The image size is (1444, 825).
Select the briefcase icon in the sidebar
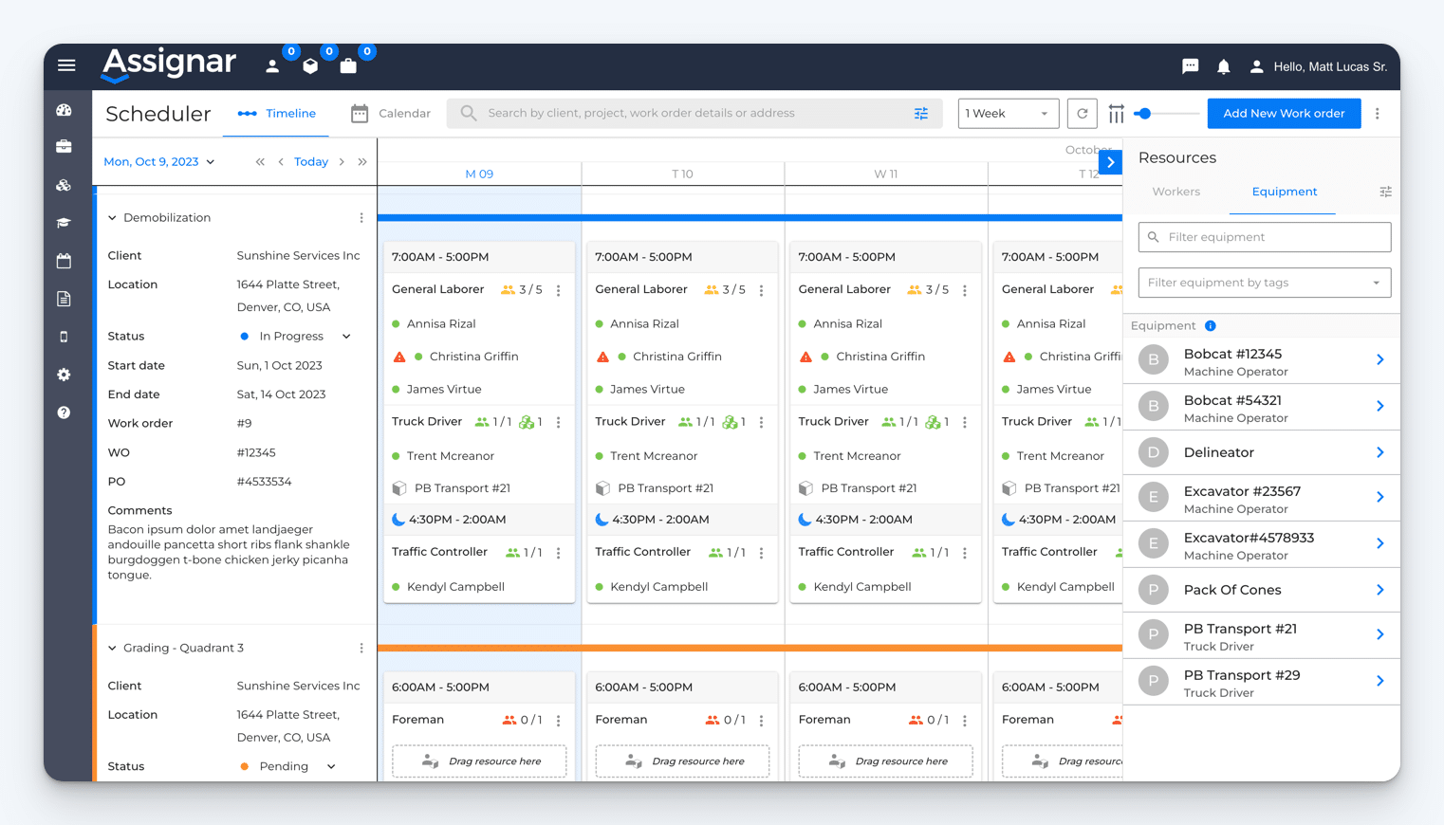[x=64, y=147]
